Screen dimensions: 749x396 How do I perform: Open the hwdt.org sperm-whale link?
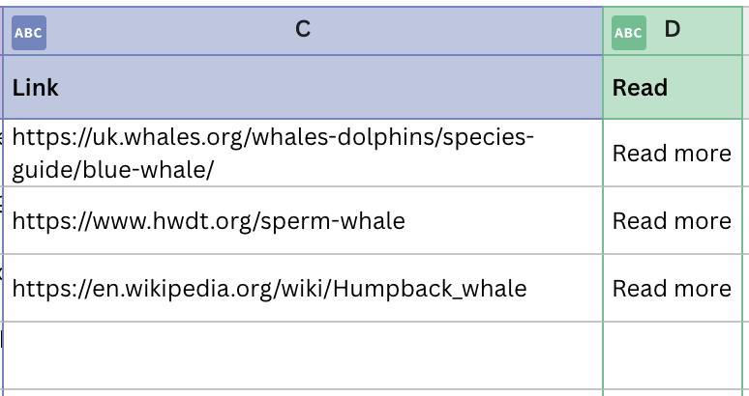(x=208, y=221)
